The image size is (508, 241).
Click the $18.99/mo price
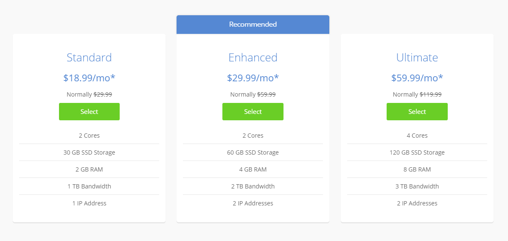(89, 78)
